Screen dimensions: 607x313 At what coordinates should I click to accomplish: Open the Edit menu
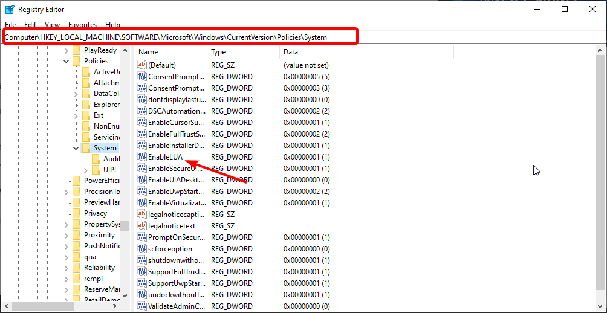30,24
